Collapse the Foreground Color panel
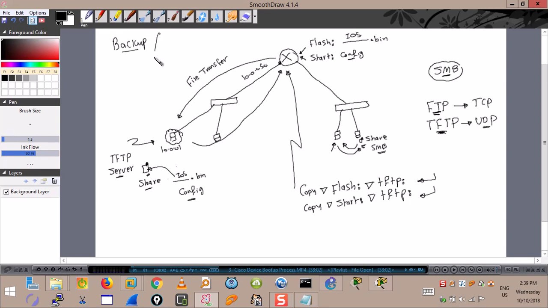The height and width of the screenshot is (308, 548). point(4,33)
